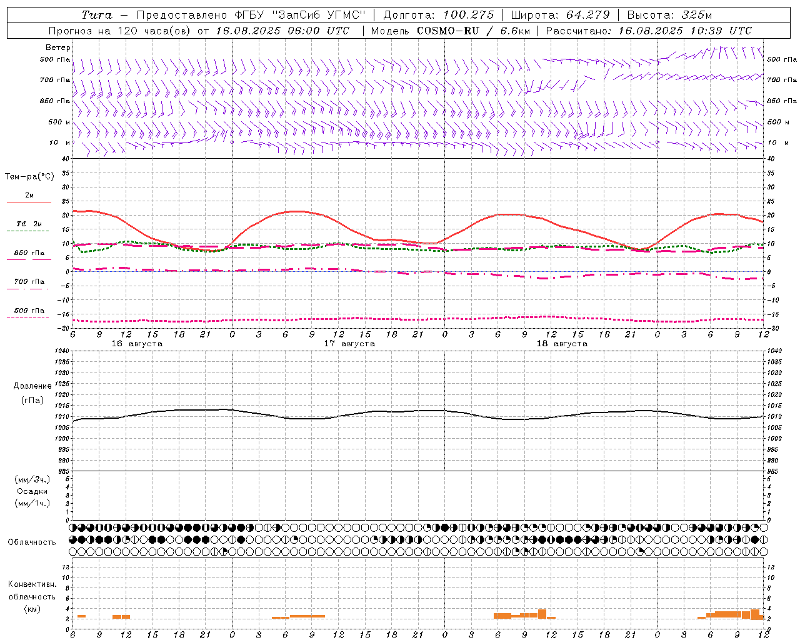Click "40" on the left temperature axis
The height and width of the screenshot is (640, 800).
click(x=66, y=159)
